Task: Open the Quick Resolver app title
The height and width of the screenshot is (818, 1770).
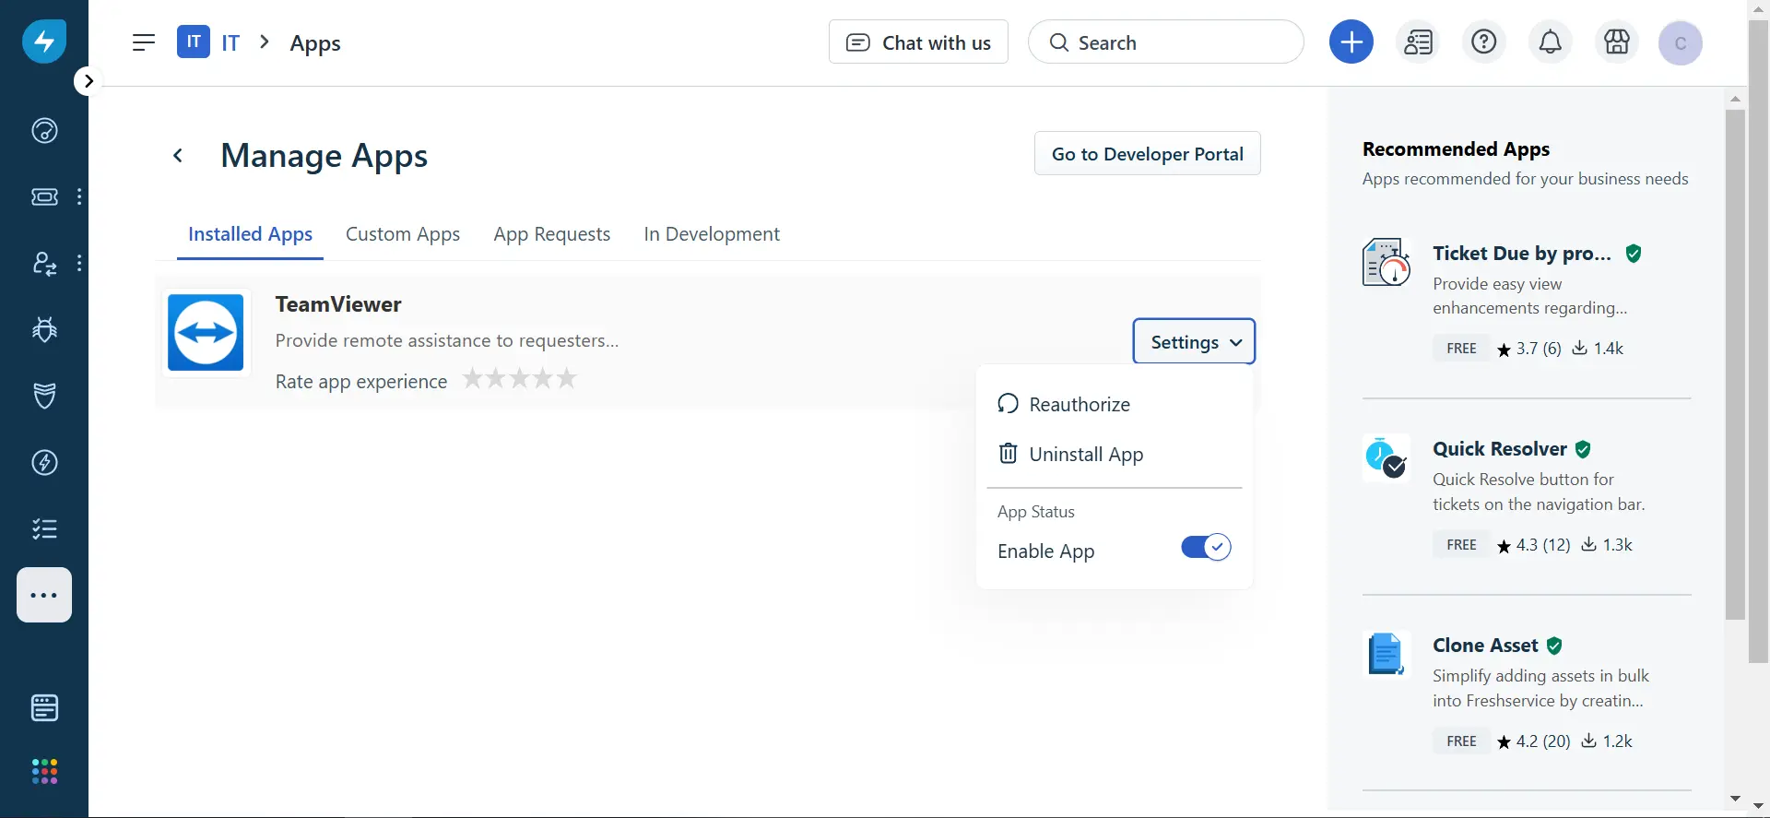Action: click(x=1500, y=449)
